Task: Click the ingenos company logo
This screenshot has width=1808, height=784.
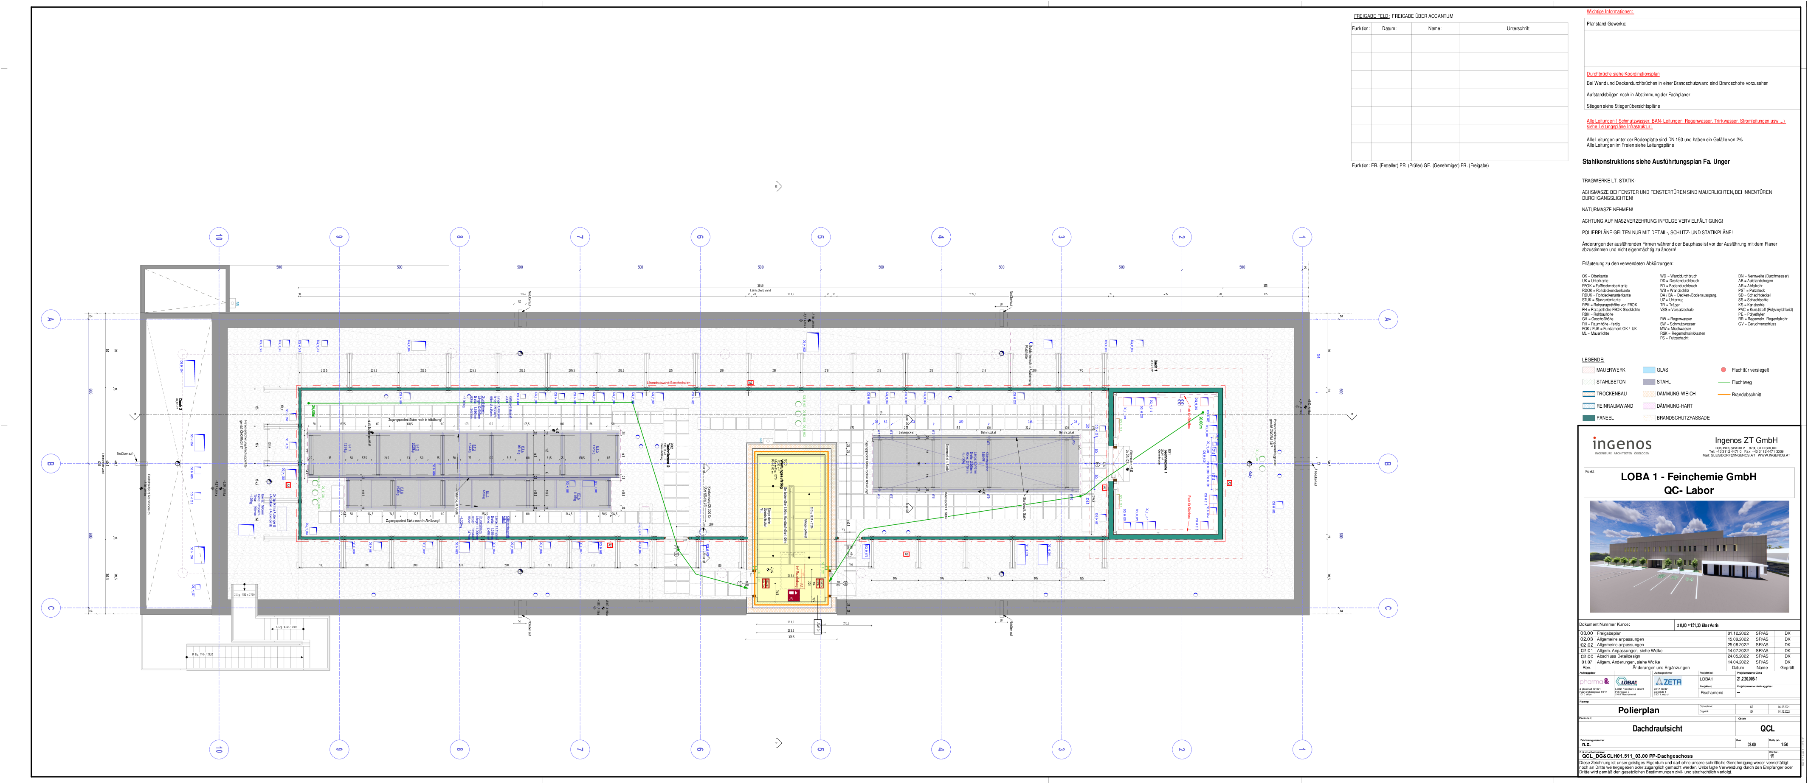Action: pos(1621,445)
